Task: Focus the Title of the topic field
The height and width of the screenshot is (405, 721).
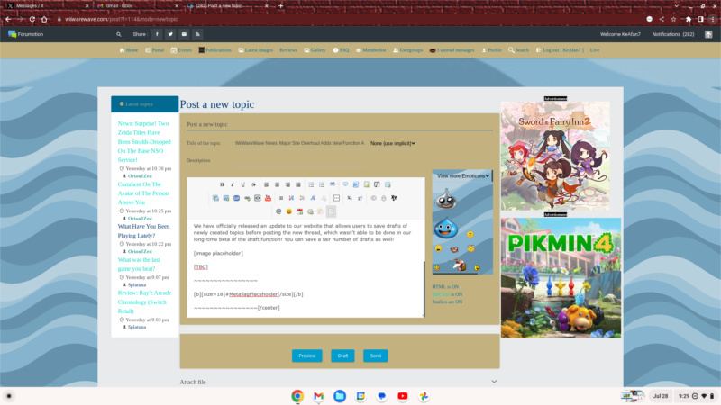Action: 299,143
